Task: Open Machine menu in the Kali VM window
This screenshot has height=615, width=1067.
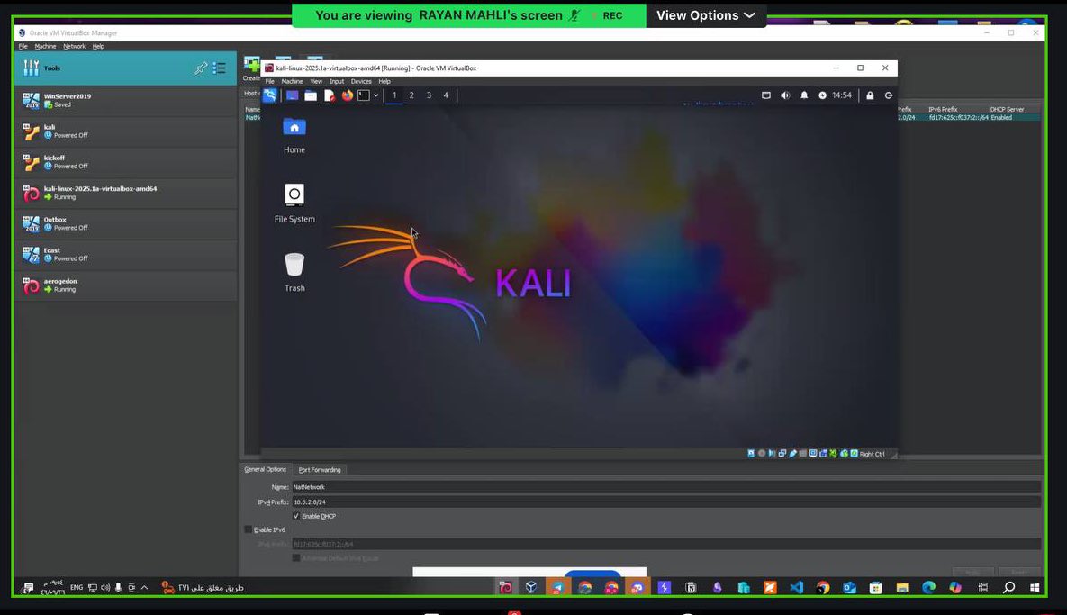Action: (x=292, y=81)
